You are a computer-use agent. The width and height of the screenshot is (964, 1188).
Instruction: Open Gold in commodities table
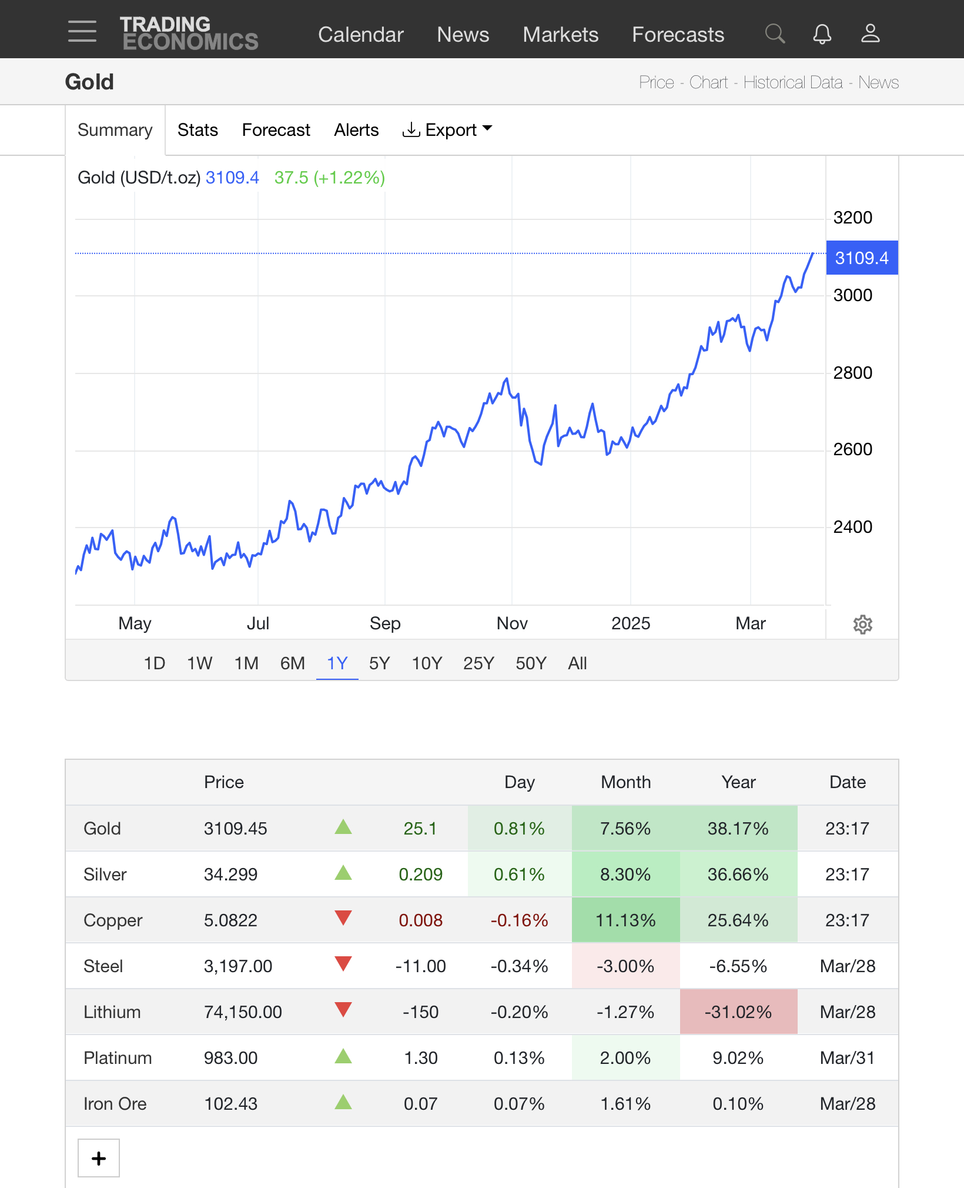102,829
